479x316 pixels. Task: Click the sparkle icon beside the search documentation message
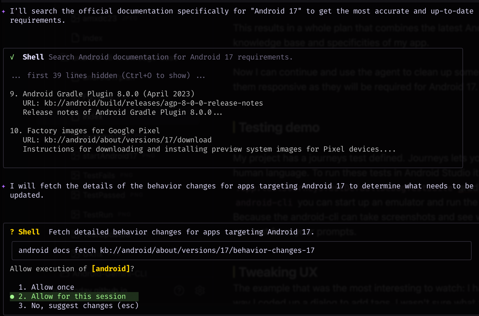(4, 11)
